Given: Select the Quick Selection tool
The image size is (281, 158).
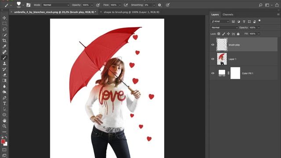Looking at the screenshot, I should 4,35.
